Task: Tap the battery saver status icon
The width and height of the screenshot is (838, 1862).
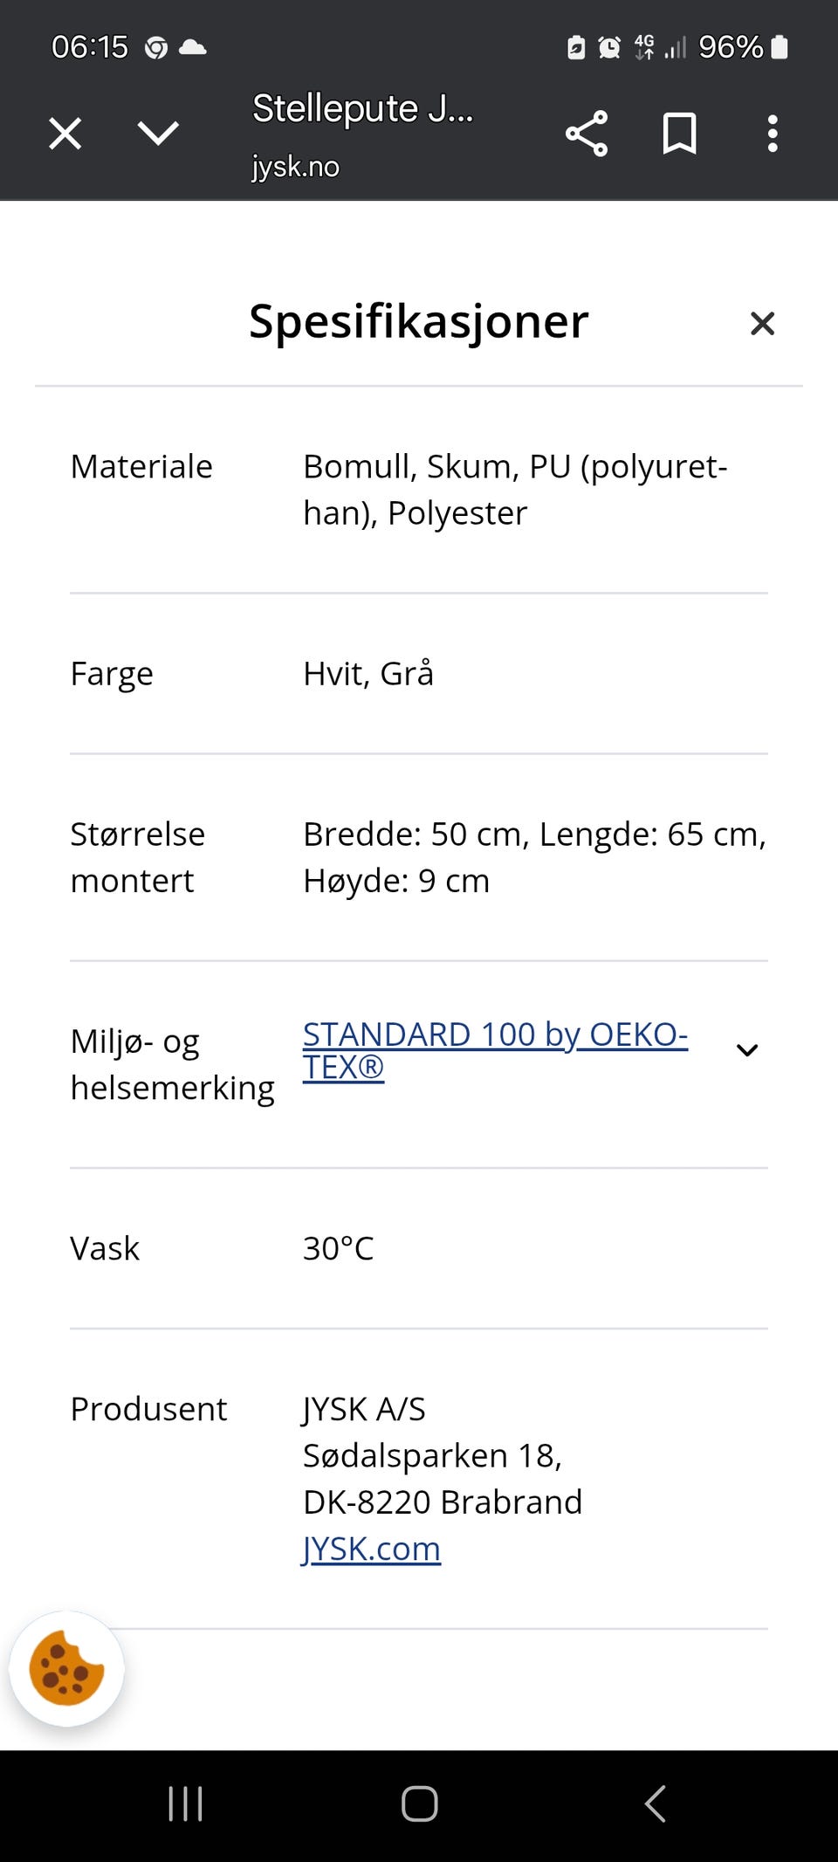Action: 576,47
